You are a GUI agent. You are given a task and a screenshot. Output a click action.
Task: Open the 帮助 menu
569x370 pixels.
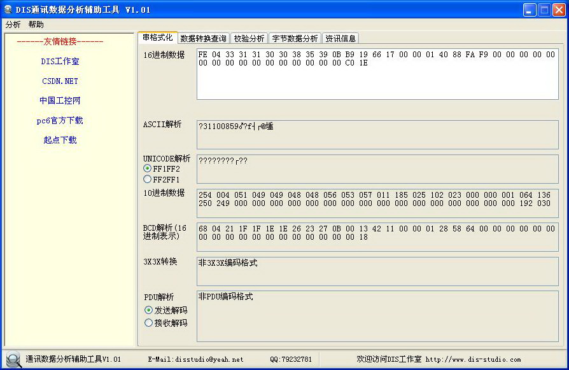click(36, 25)
